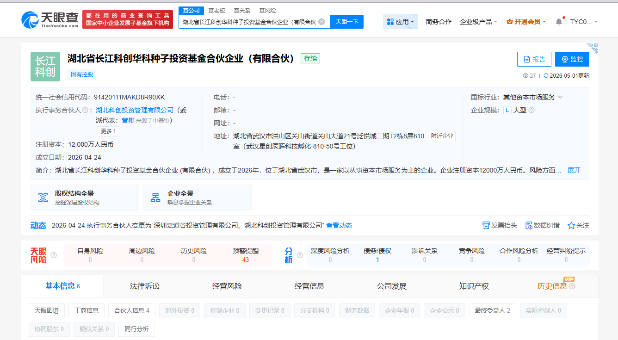Select the 合伙人信息 4 sub-tab
The width and height of the screenshot is (618, 340).
(132, 310)
